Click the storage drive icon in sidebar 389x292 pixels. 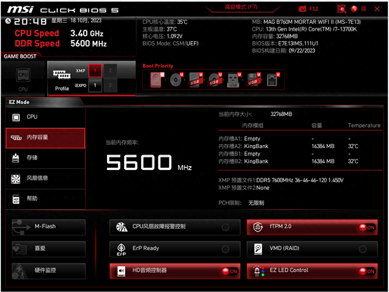15,158
